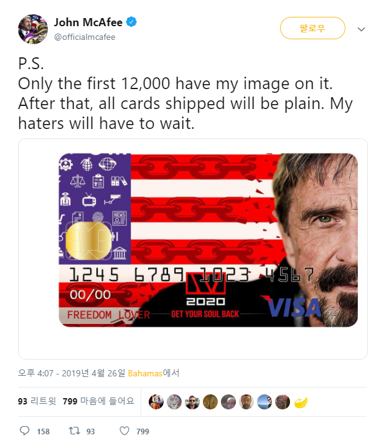
Task: Open John McAfee's profile avatar
Action: [x=33, y=29]
